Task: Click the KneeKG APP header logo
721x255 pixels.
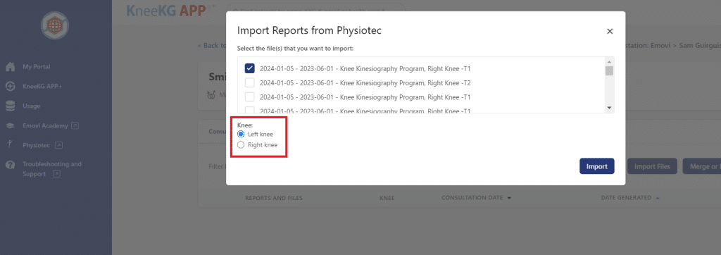Action: click(166, 10)
